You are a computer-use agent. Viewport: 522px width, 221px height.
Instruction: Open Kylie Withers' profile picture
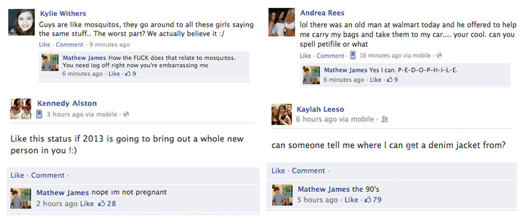pyautogui.click(x=22, y=22)
